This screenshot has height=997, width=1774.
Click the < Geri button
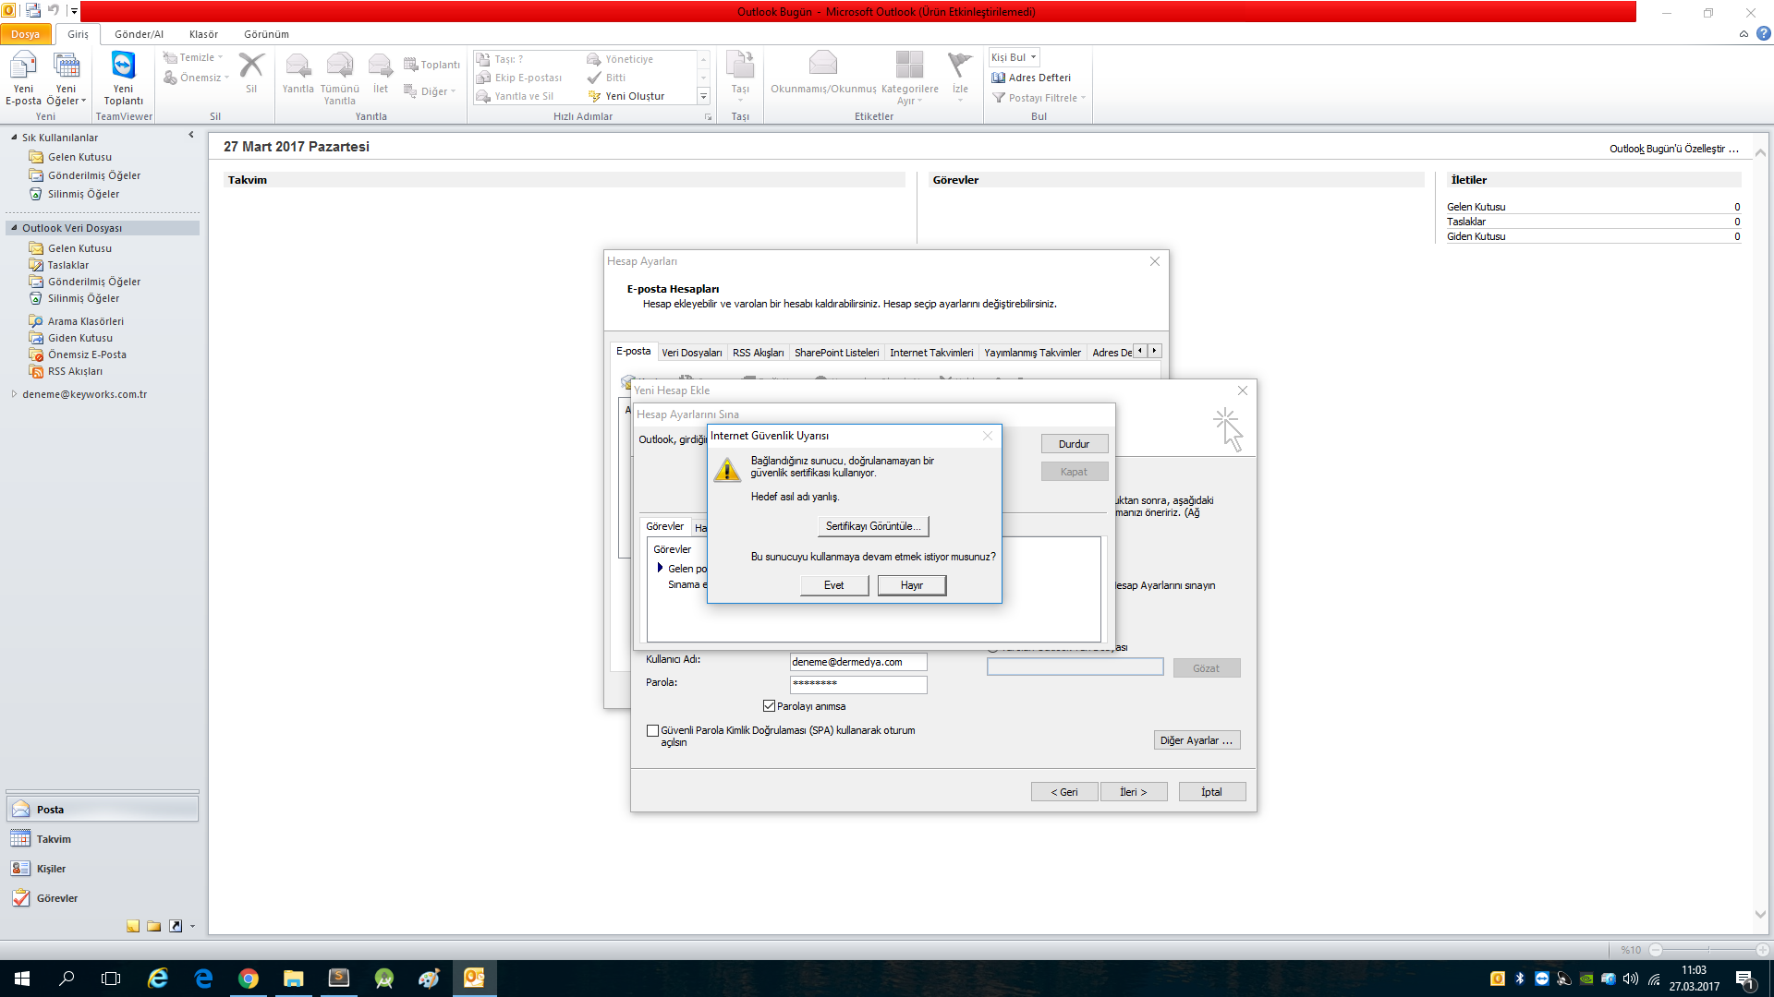click(x=1064, y=792)
